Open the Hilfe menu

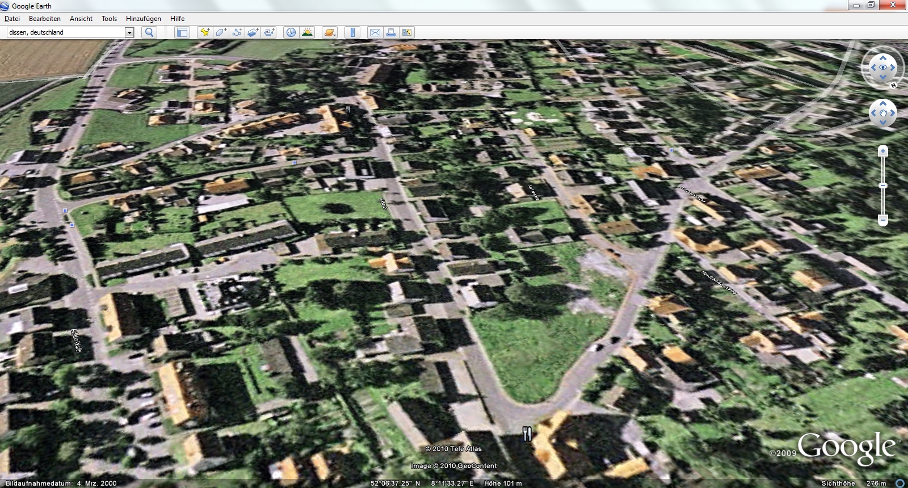coord(178,19)
